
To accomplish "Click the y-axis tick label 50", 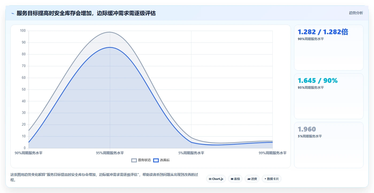I will tap(24, 90).
